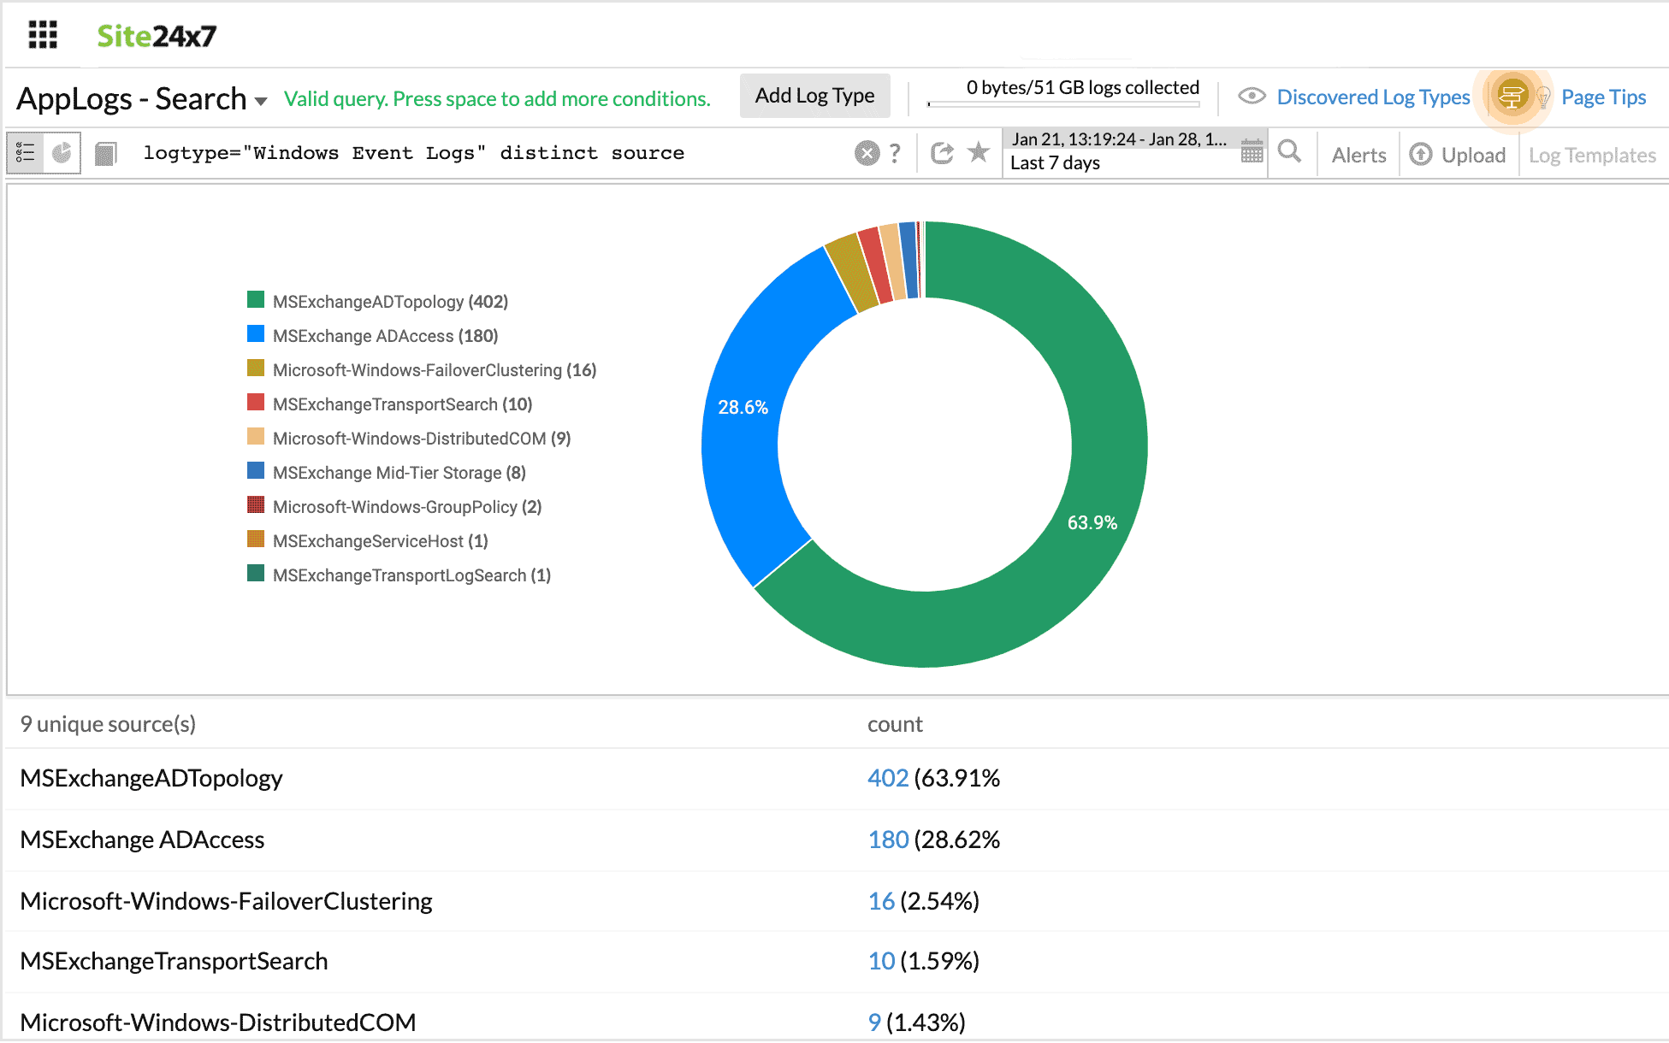Viewport: 1669px width, 1043px height.
Task: Toggle MSExchangeTransportSearch red legend swatch
Action: (x=256, y=402)
